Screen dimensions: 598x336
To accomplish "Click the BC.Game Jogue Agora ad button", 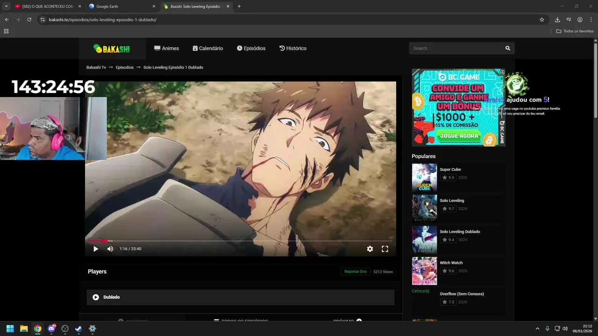I will pos(460,136).
